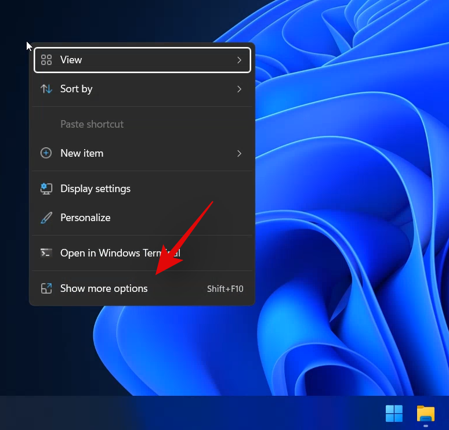Expand the Sort by submenu arrow
Screen dimensions: 449x430
(x=239, y=89)
